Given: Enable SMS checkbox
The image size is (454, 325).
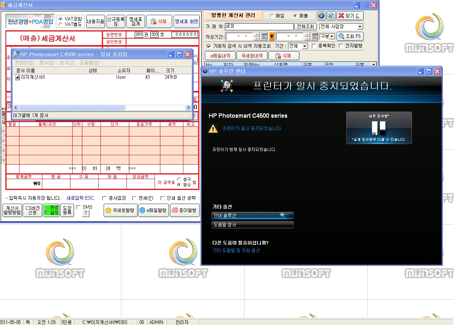Looking at the screenshot, I should click(x=78, y=207).
